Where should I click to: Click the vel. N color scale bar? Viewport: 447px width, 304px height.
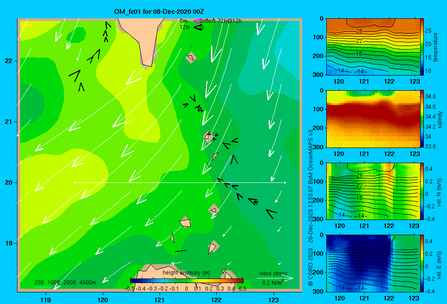coord(422,191)
